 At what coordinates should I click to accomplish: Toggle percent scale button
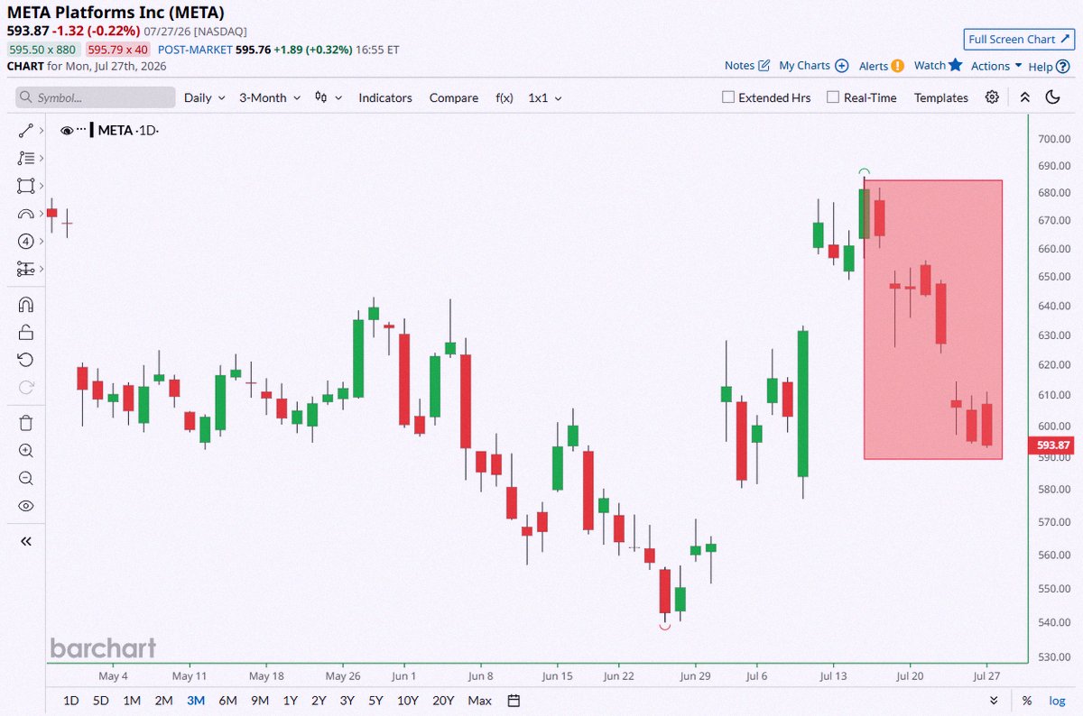click(1027, 701)
